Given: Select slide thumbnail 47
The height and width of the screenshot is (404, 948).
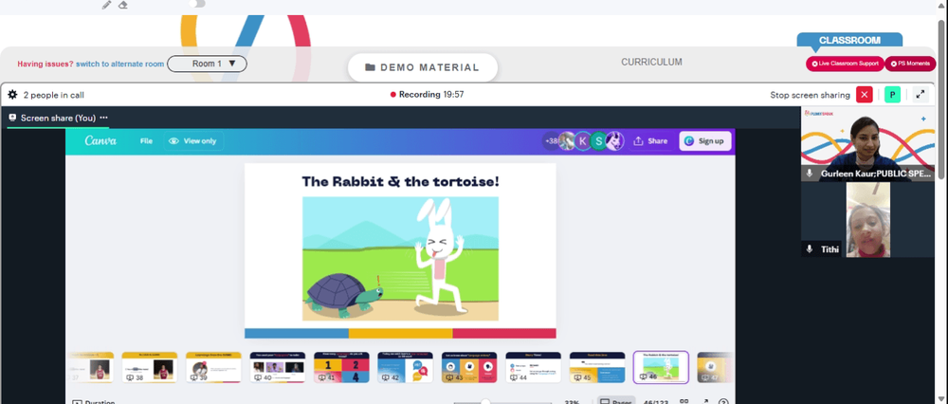Looking at the screenshot, I should [715, 367].
